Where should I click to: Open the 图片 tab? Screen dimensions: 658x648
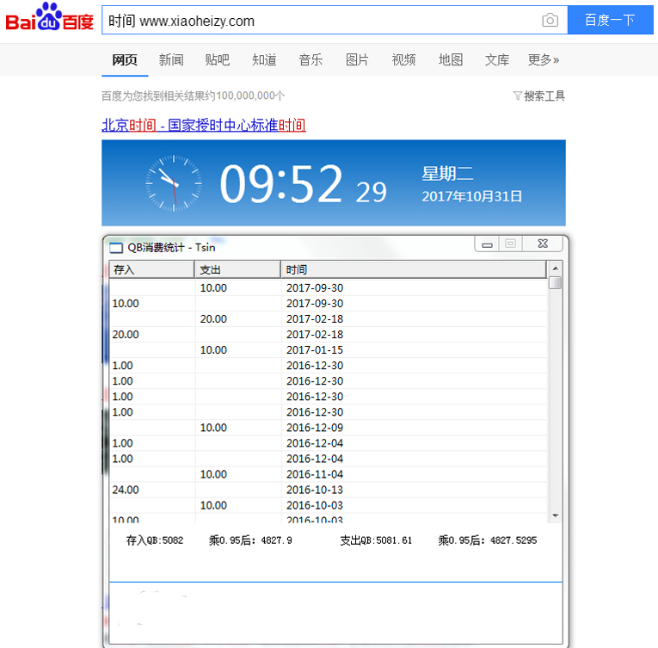pyautogui.click(x=357, y=59)
